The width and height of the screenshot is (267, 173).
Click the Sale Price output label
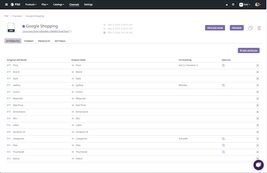pyautogui.click(x=81, y=105)
